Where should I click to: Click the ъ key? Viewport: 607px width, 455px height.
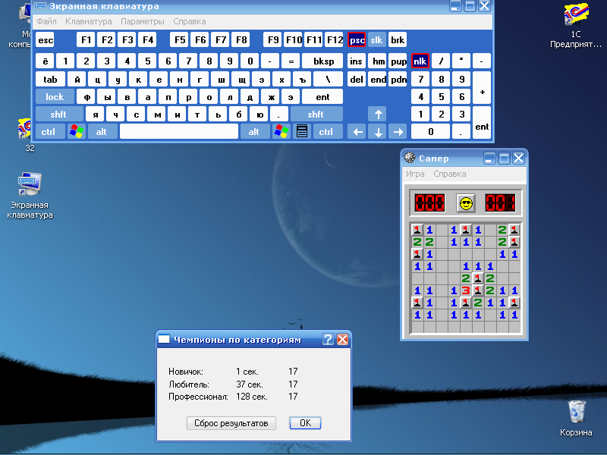point(302,80)
